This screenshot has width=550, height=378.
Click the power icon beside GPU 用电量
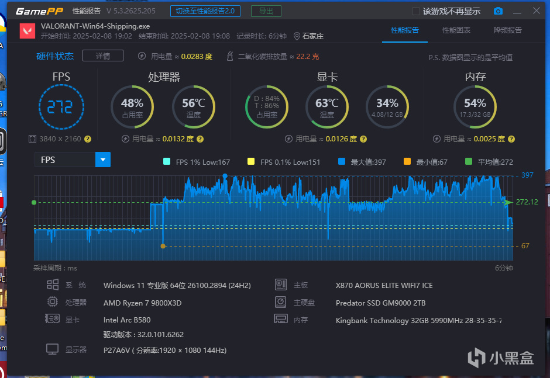(x=288, y=139)
